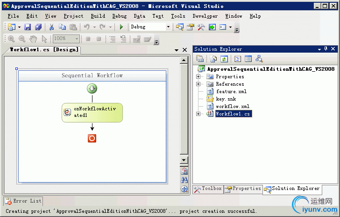Click the Collapse activity minus icon
Image resolution: width=340 pixels, height=217 pixels.
coord(99,39)
